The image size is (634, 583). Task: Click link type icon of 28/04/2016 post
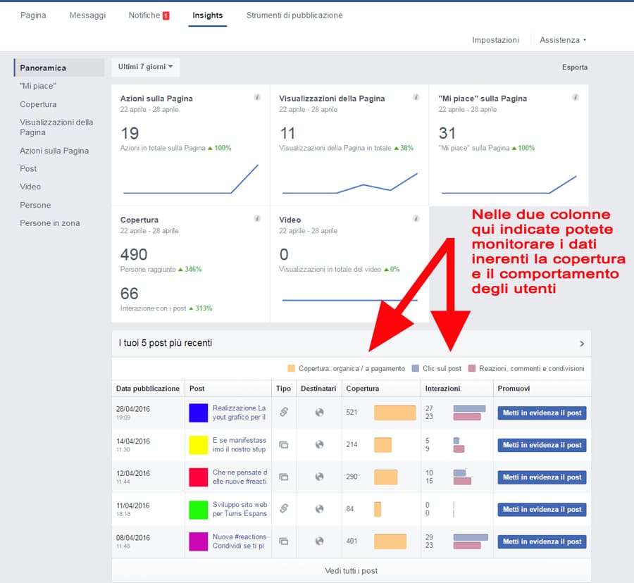tap(284, 413)
